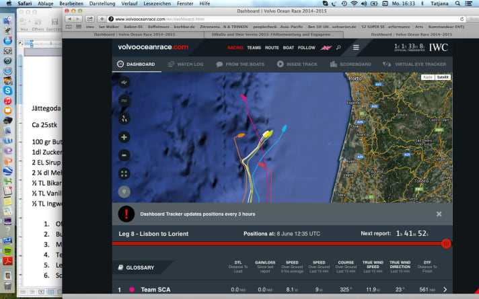
Task: Open the VIRTUAL EYE TRACKER tab
Action: (x=414, y=64)
